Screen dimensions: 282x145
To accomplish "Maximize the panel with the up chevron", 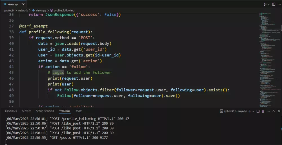I will pos(274,111).
